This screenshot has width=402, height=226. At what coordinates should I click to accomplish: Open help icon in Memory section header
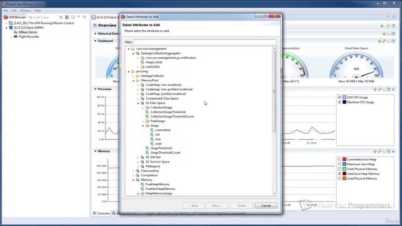(x=389, y=151)
